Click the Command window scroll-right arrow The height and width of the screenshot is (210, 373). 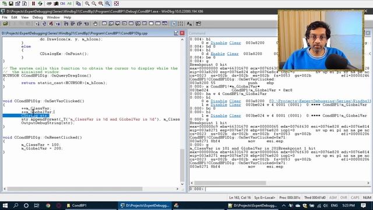point(368,183)
